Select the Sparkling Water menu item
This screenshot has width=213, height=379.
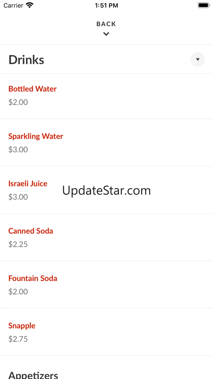(36, 136)
